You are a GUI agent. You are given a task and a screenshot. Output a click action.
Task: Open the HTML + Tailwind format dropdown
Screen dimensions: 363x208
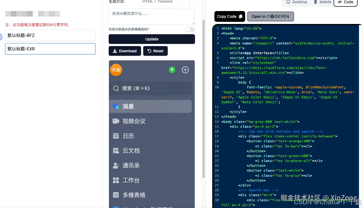(167, 1)
